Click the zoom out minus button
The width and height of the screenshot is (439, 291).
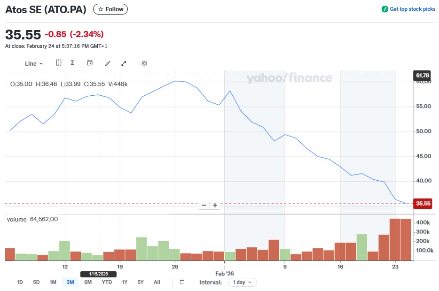(204, 205)
